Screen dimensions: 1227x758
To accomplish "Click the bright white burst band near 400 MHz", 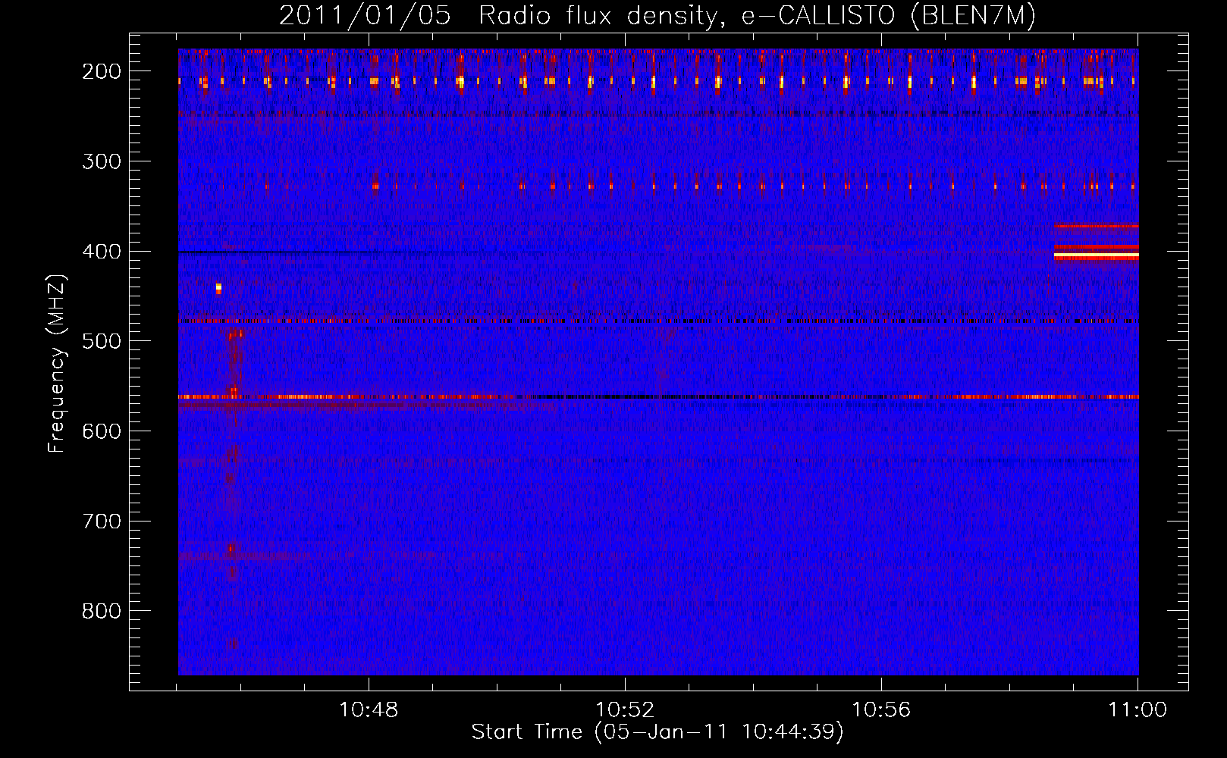I will [x=1096, y=255].
